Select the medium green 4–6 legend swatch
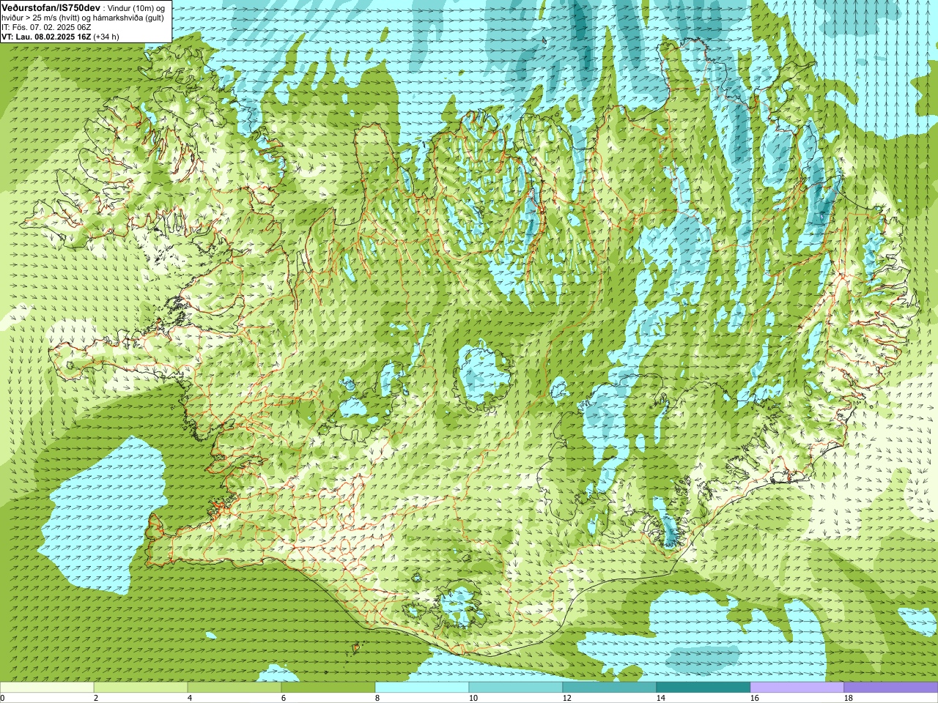Screen dimensions: 938x703 234,688
